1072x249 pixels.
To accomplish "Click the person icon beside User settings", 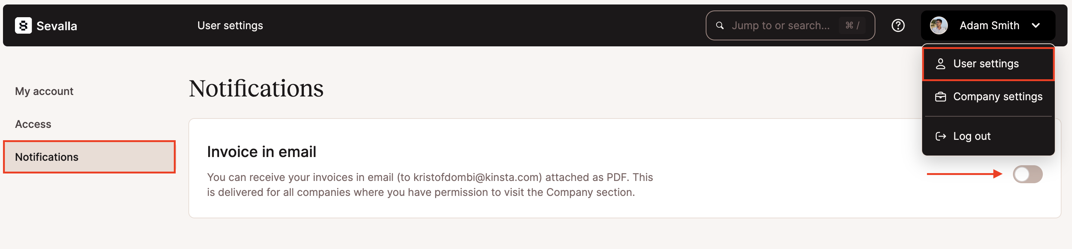I will (x=940, y=64).
